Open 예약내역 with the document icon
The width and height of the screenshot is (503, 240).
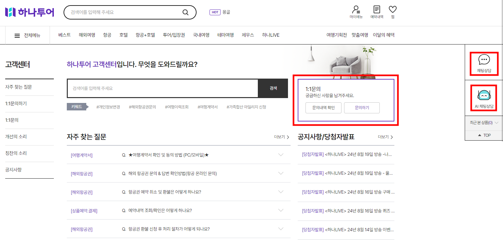click(377, 12)
